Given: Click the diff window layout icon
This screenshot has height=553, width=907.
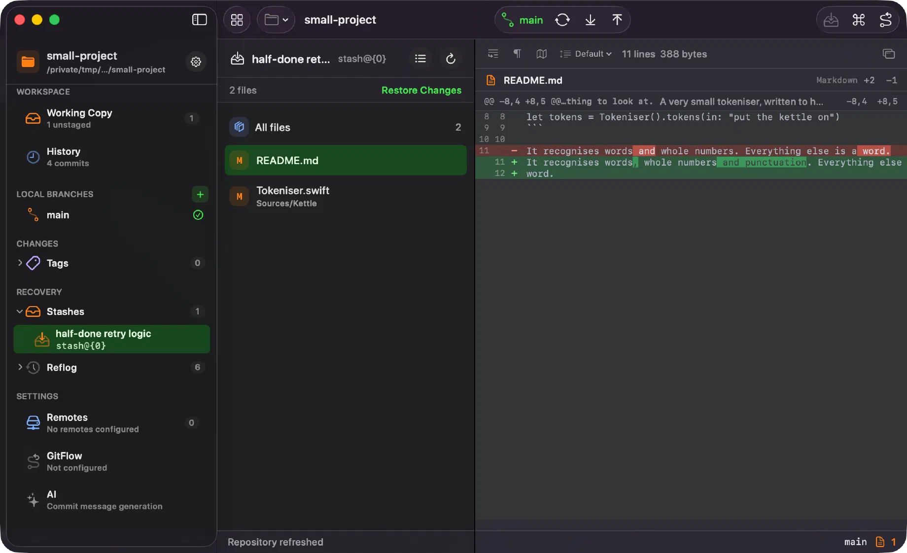Looking at the screenshot, I should click(x=889, y=54).
